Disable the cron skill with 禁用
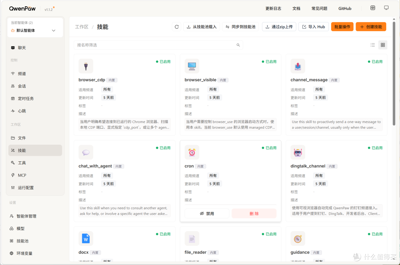 [207, 214]
